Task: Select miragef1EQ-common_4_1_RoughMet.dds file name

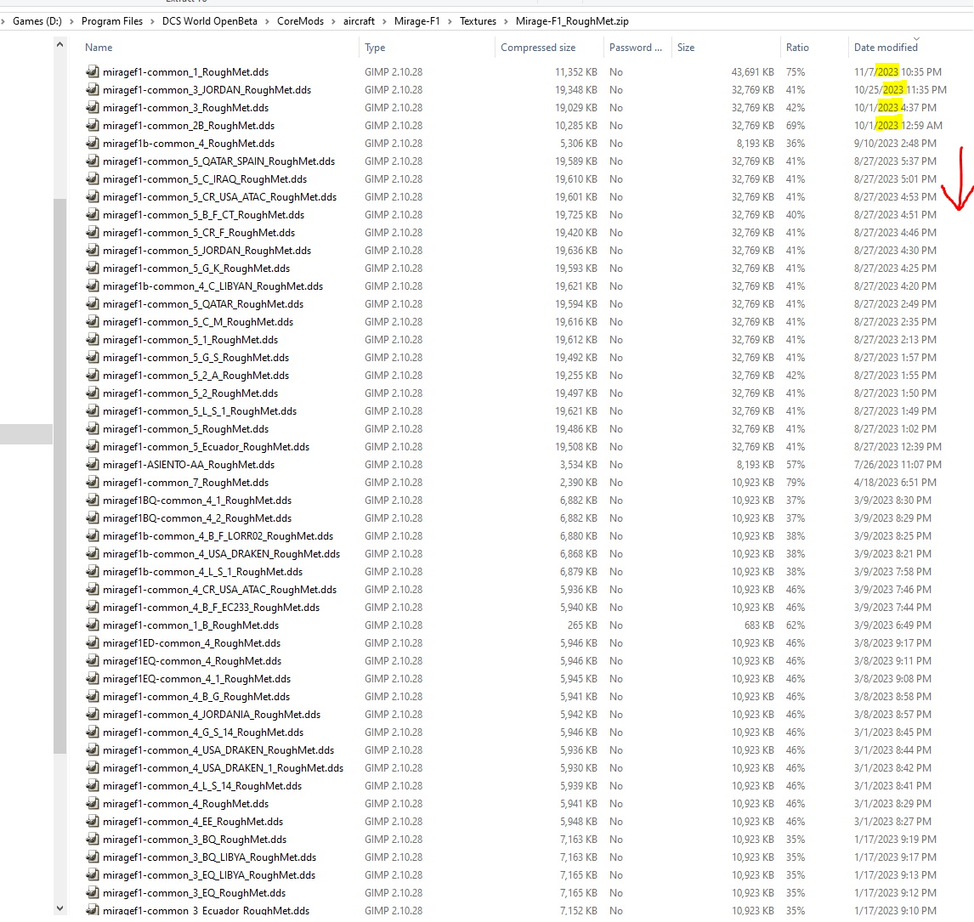Action: click(197, 679)
